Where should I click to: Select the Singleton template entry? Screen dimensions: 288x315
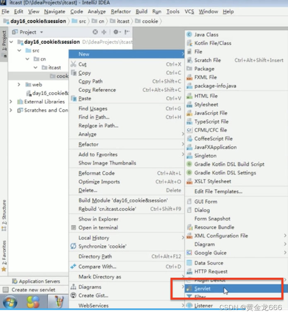pos(236,156)
